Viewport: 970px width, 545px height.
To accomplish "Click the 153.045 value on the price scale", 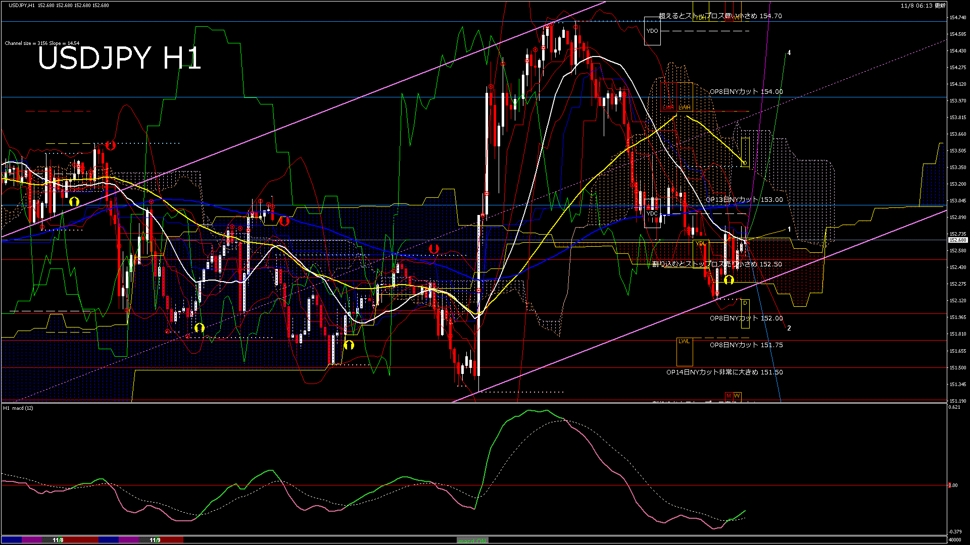I will (x=958, y=201).
